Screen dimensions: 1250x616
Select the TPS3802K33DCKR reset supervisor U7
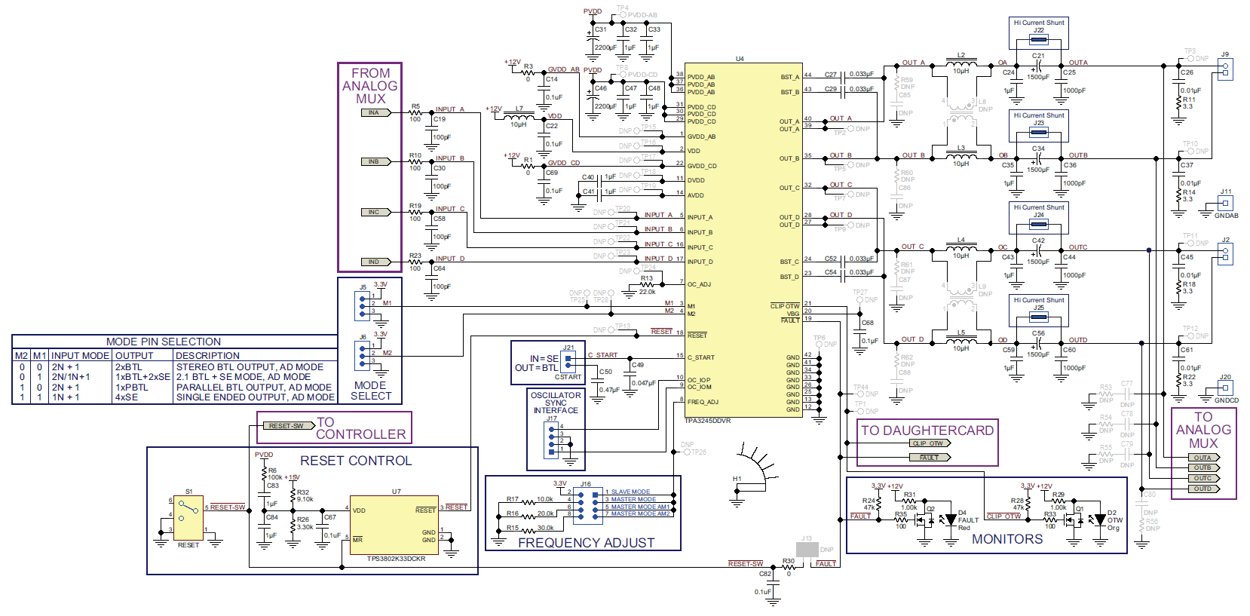tap(395, 525)
